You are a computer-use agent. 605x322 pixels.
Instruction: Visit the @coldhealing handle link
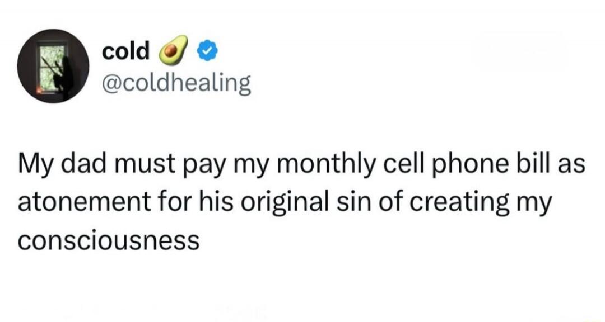click(x=176, y=83)
